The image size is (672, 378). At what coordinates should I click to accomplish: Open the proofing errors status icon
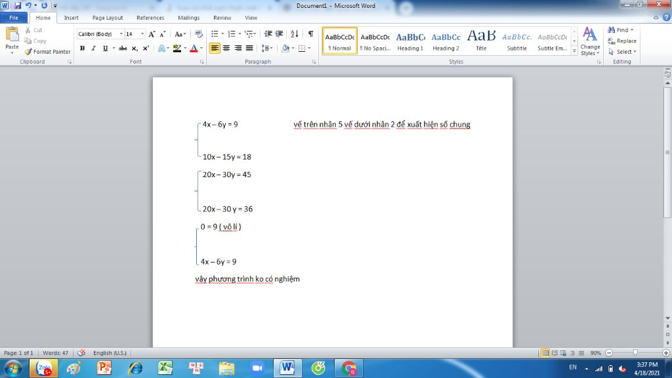(81, 352)
